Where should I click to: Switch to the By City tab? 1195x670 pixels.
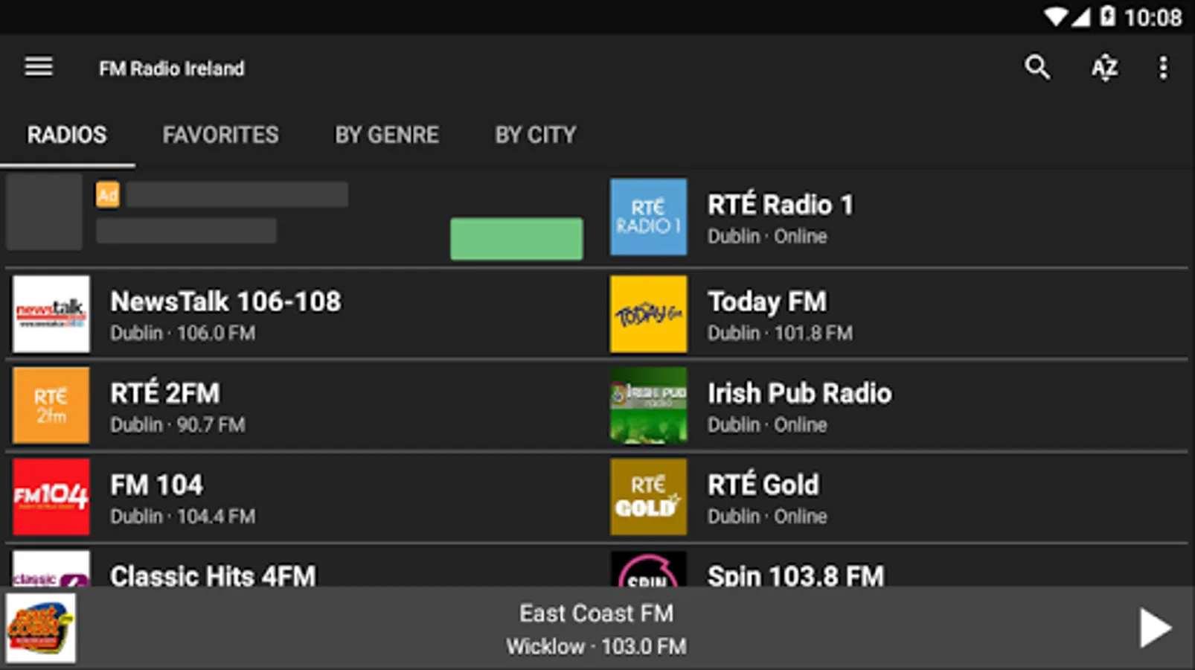click(x=536, y=135)
